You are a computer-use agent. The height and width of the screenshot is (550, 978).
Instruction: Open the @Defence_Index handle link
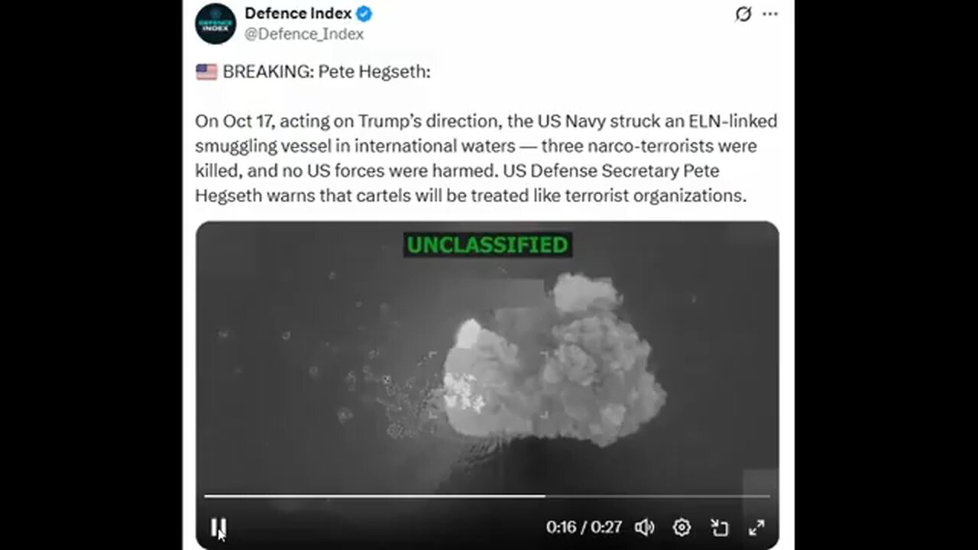pos(304,34)
